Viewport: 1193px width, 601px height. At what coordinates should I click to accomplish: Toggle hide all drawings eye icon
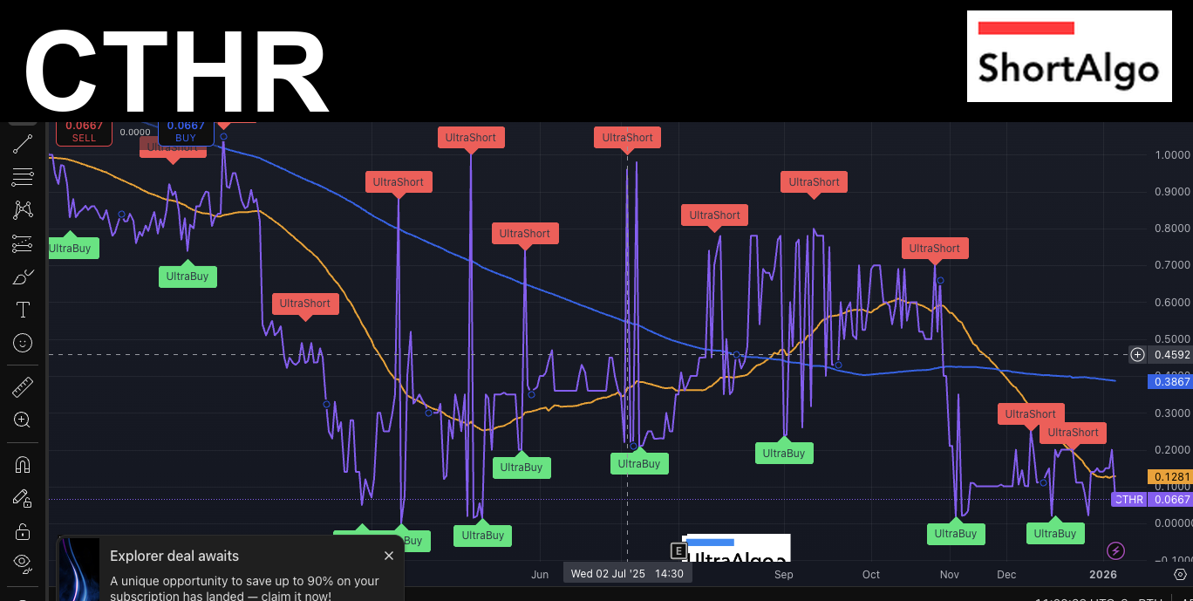23,563
